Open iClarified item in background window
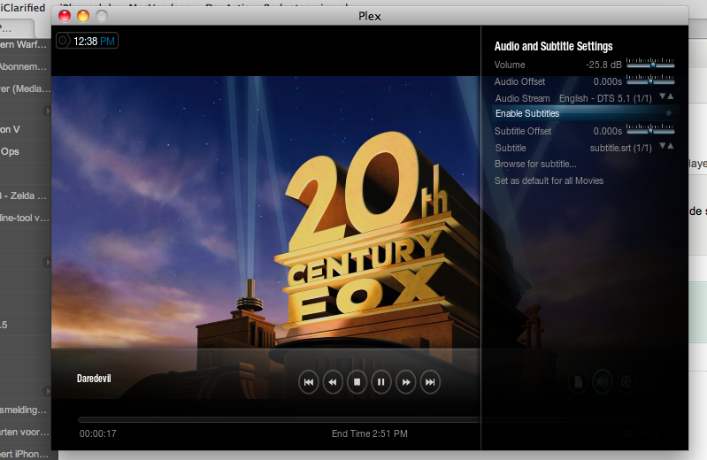The image size is (707, 460). (22, 8)
